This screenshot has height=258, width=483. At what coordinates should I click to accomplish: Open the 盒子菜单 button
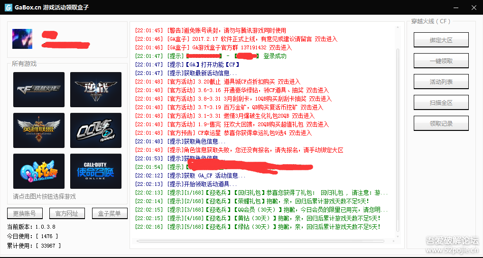(x=110, y=213)
